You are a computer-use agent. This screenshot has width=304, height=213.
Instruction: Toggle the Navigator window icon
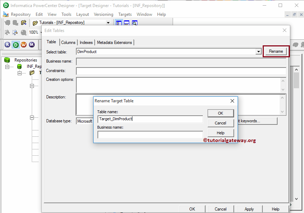pyautogui.click(x=118, y=22)
